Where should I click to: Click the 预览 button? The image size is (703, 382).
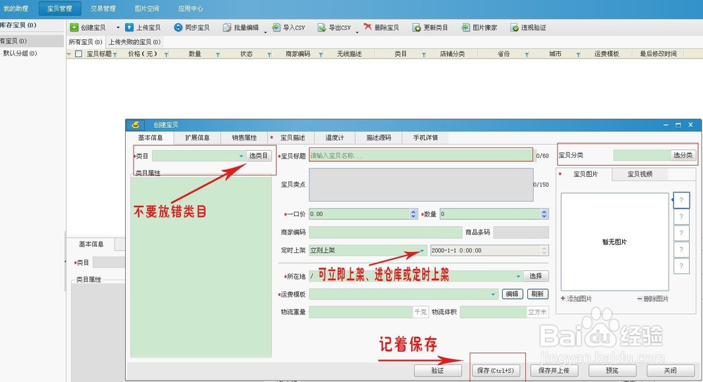tap(612, 370)
